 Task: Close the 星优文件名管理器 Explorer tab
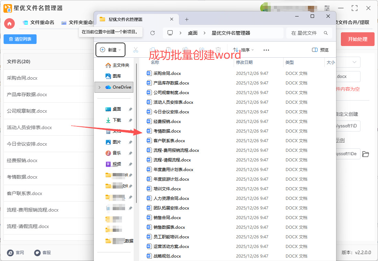(x=171, y=19)
